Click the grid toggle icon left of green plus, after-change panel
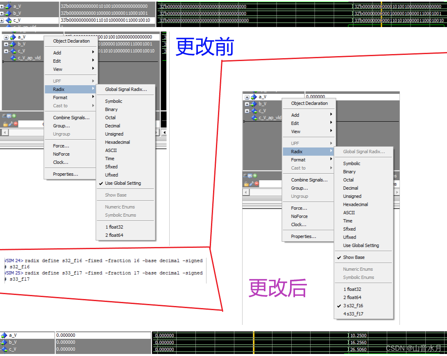Image resolution: width=447 pixels, height=356 pixels. pyautogui.click(x=250, y=176)
